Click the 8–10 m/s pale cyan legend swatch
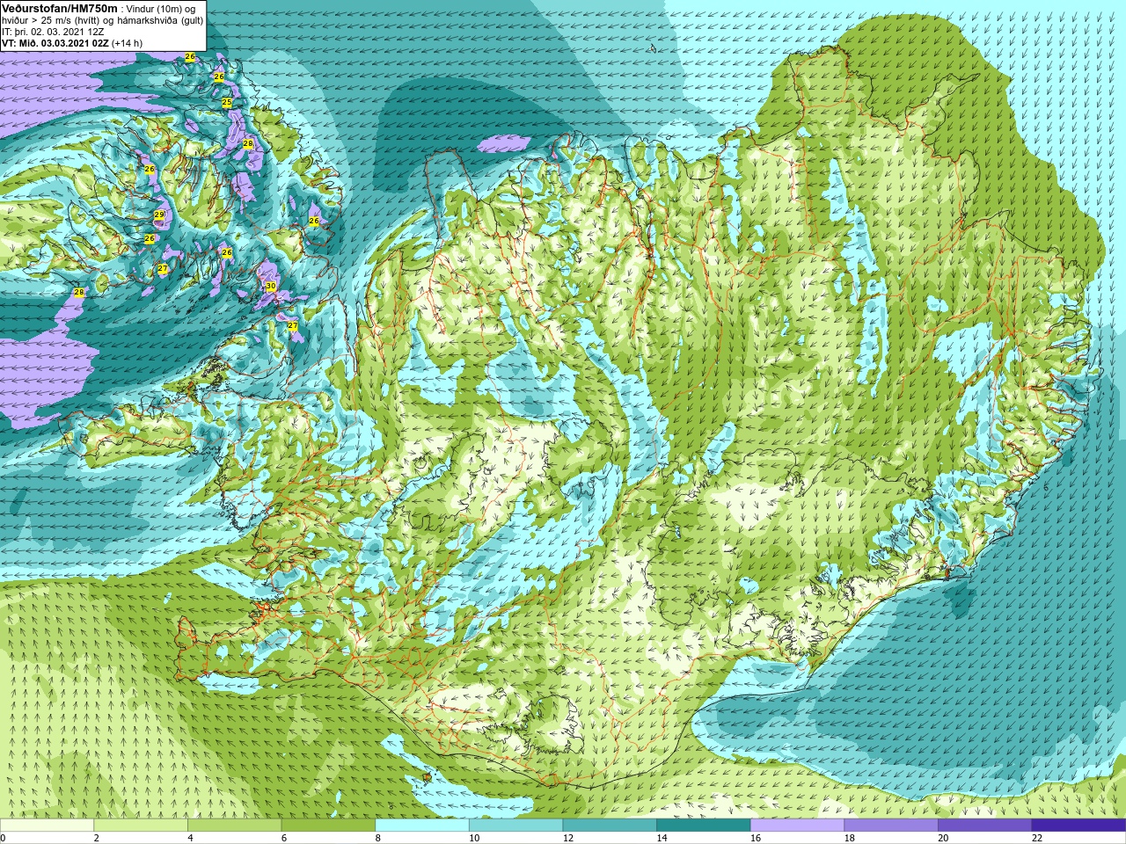The width and height of the screenshot is (1126, 844). point(422,826)
